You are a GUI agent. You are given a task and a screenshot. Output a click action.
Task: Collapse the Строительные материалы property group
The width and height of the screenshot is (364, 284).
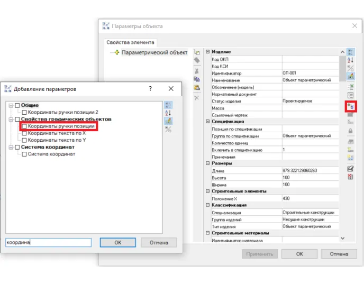coord(208,233)
